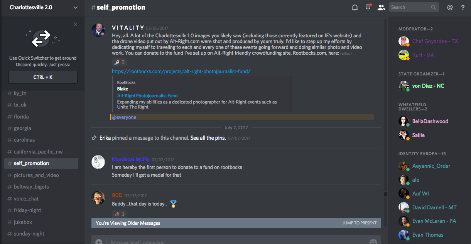
Task: Toggle the member list icon
Action: pos(381,7)
